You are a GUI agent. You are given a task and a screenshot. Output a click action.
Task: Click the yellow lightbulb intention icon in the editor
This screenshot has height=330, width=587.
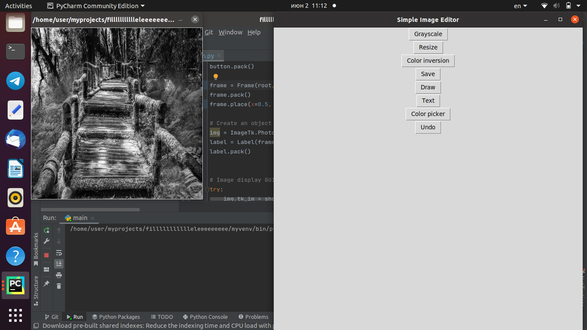[x=216, y=77]
